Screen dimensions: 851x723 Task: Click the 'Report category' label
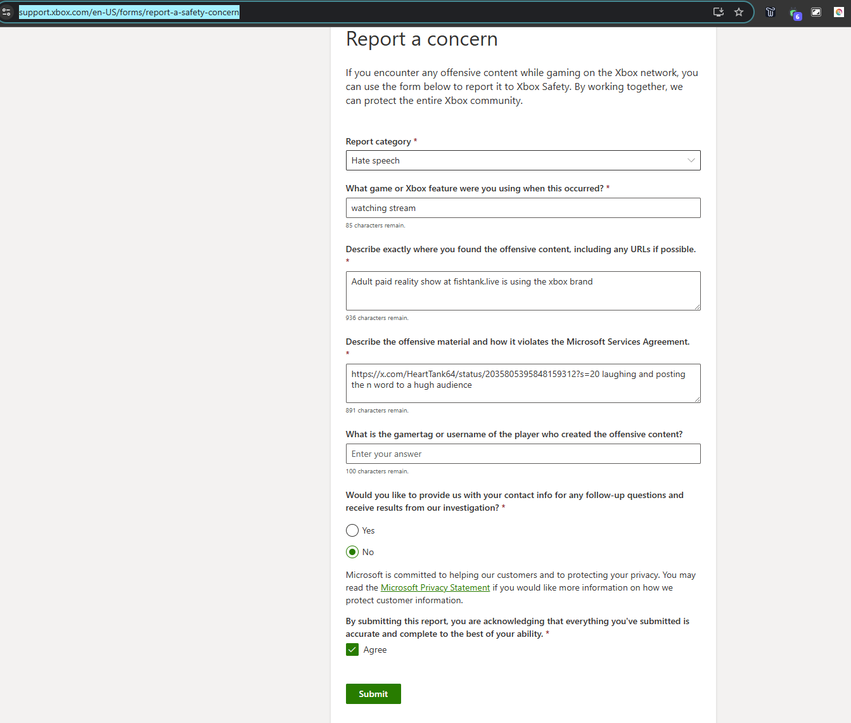pos(378,141)
